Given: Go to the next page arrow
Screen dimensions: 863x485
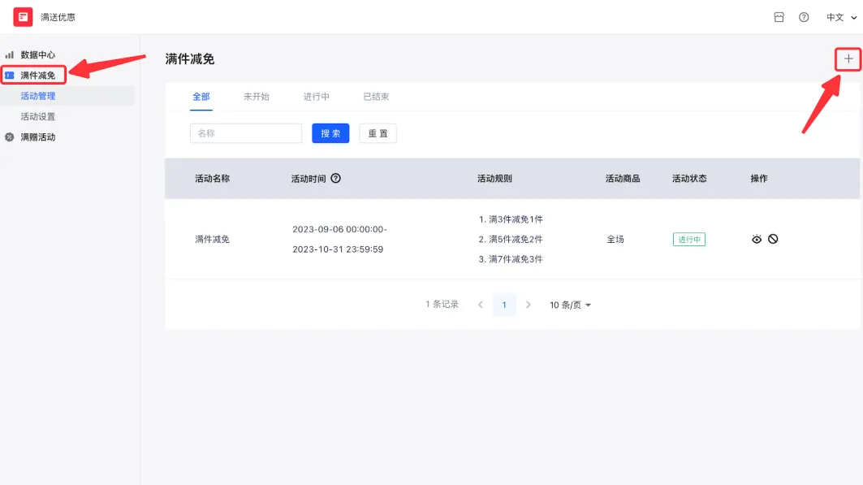Looking at the screenshot, I should point(529,305).
